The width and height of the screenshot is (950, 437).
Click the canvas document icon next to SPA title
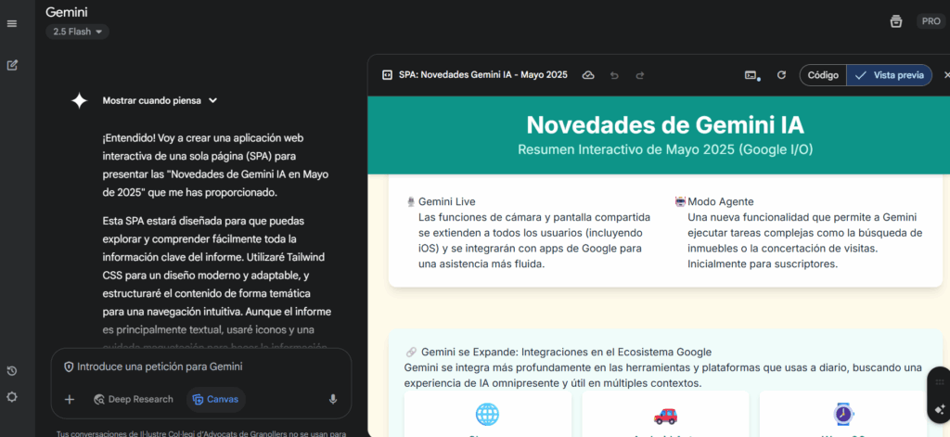tap(387, 75)
